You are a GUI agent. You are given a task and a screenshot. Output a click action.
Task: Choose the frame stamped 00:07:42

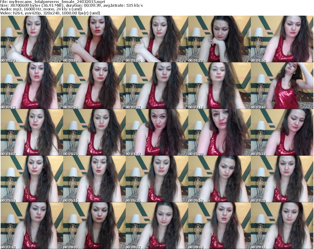[32, 226]
